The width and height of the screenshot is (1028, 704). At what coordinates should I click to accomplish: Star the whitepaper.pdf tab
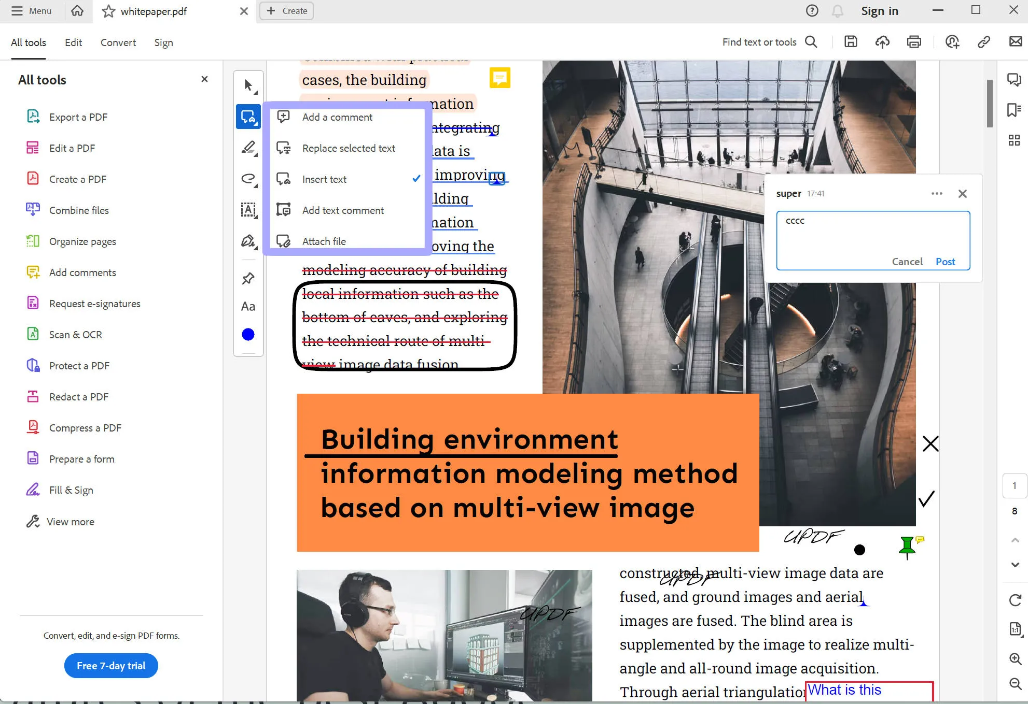pos(108,11)
